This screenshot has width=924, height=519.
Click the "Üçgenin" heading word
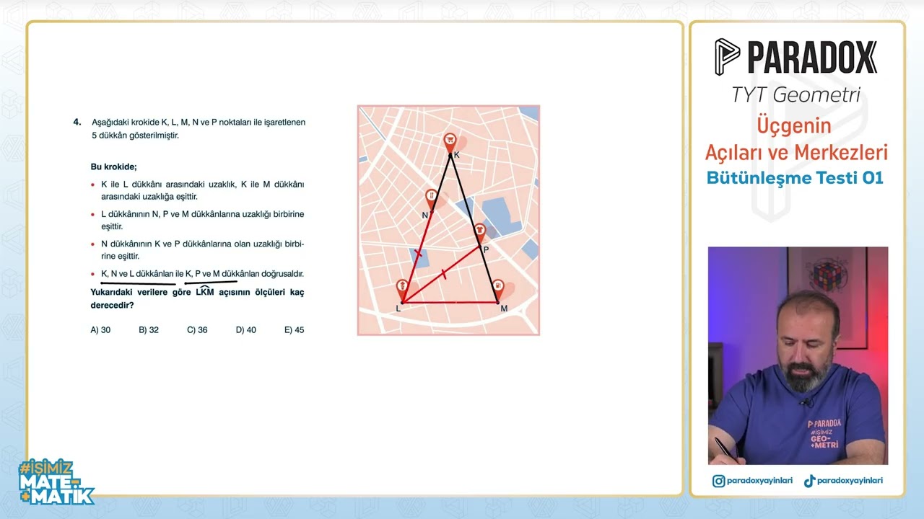point(794,126)
